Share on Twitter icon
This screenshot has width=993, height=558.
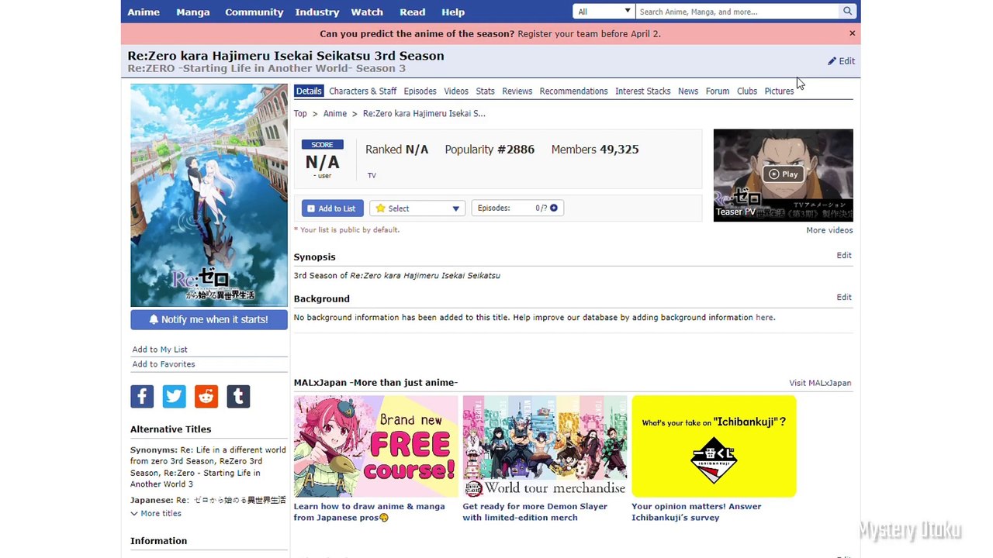pyautogui.click(x=174, y=396)
